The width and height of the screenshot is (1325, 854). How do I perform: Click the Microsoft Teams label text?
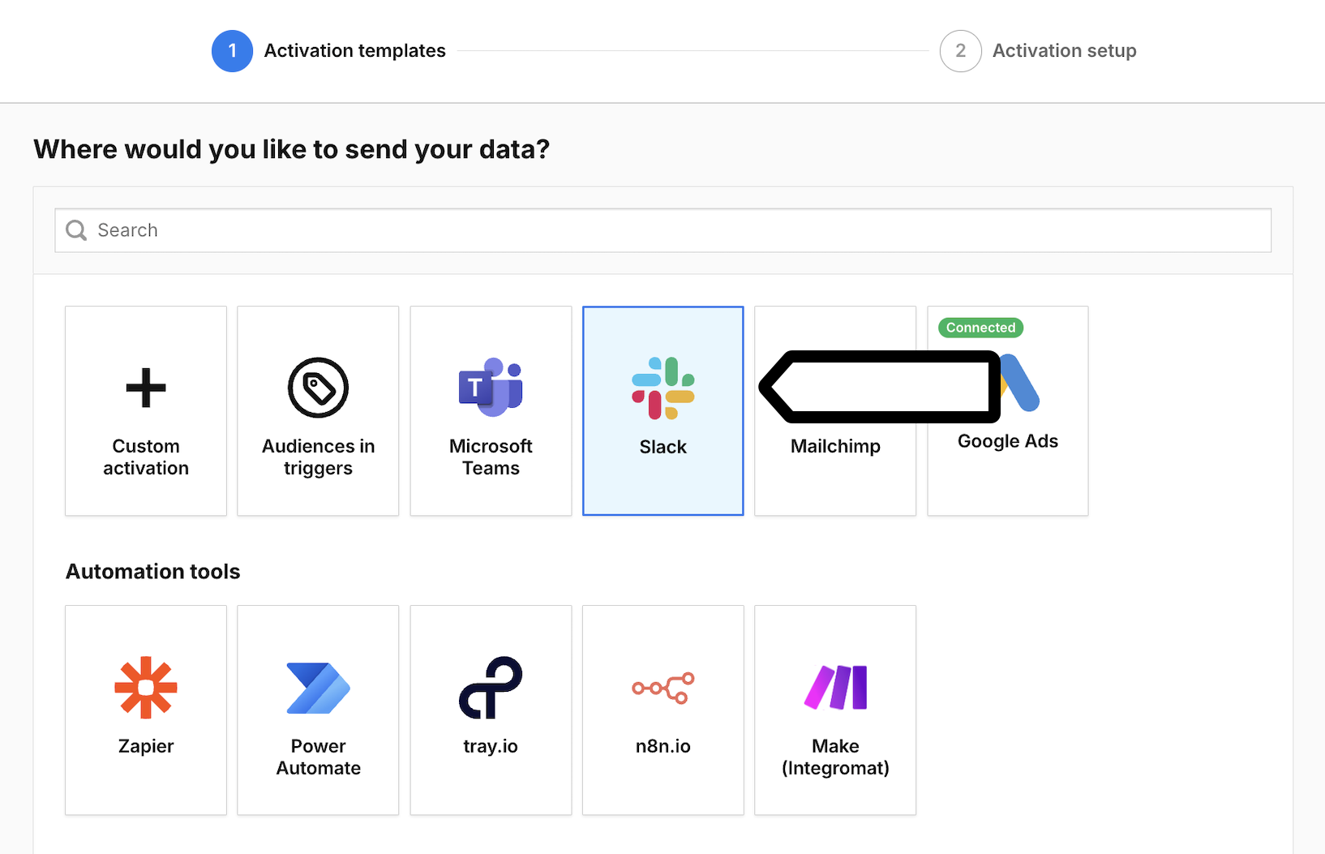[x=491, y=457]
